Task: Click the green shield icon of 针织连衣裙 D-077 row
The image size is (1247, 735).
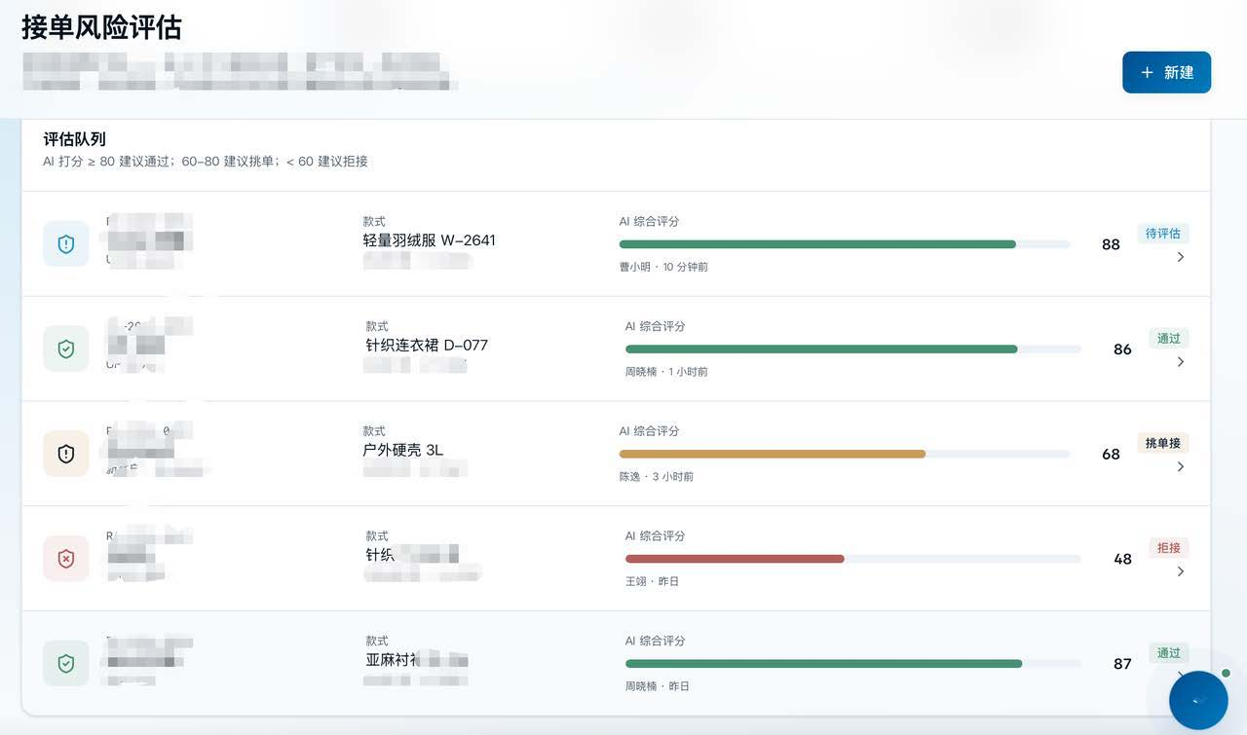Action: (66, 349)
